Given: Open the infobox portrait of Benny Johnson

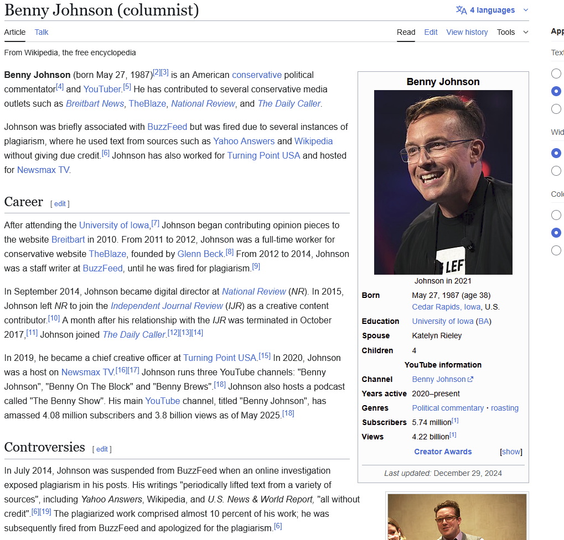Looking at the screenshot, I should (x=443, y=182).
